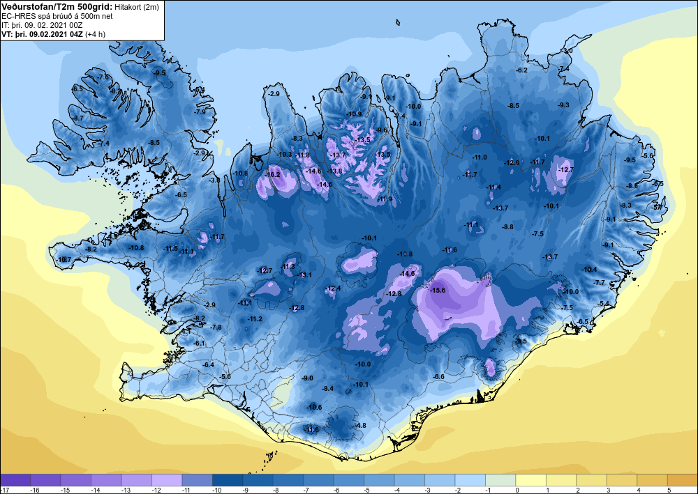Click the legend swatch labeled -4
The height and width of the screenshot is (494, 698).
pos(409,480)
